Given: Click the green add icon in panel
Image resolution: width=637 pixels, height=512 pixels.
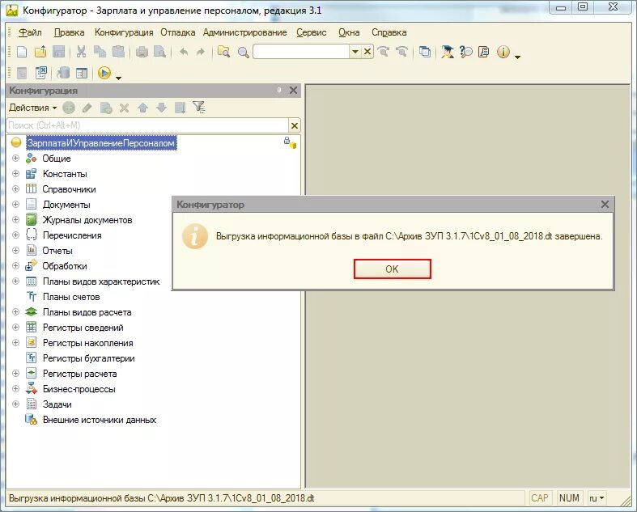Looking at the screenshot, I should tap(69, 108).
